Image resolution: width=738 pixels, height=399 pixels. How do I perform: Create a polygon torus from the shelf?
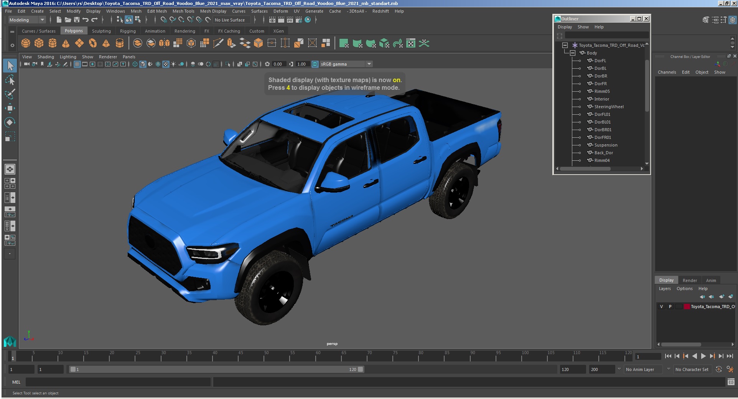click(93, 43)
